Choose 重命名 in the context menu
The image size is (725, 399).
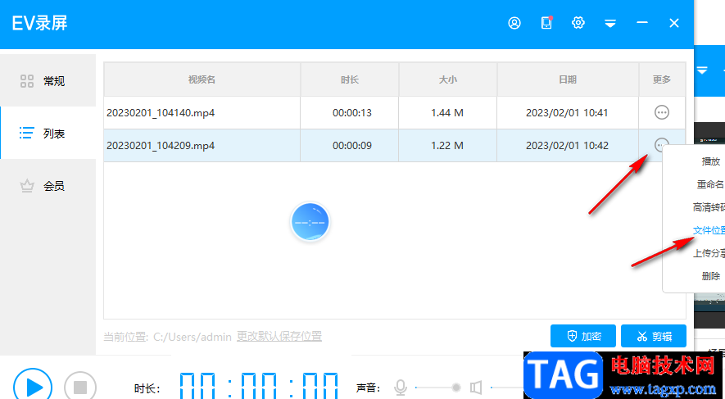point(710,184)
